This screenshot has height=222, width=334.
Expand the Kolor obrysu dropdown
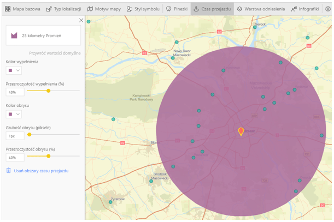pyautogui.click(x=14, y=114)
